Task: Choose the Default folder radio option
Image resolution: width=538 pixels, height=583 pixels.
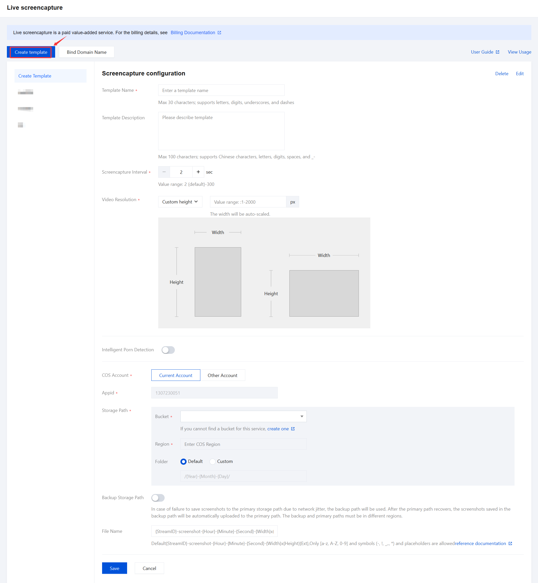Action: click(184, 461)
